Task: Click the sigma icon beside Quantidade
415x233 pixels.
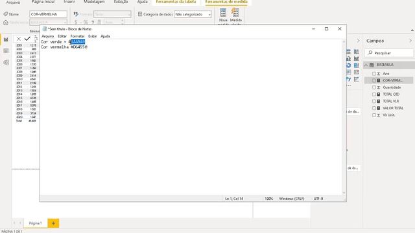Action: (379, 87)
